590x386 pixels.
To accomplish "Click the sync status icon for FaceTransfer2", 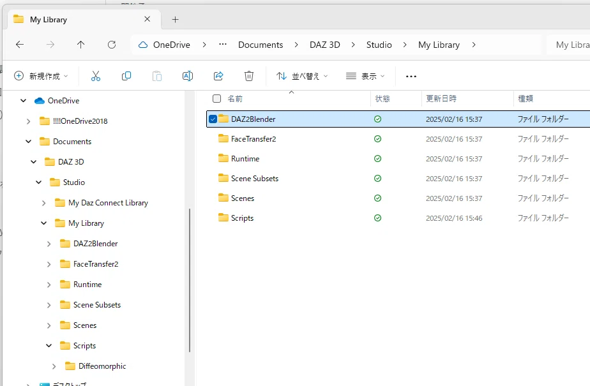I will (x=377, y=139).
